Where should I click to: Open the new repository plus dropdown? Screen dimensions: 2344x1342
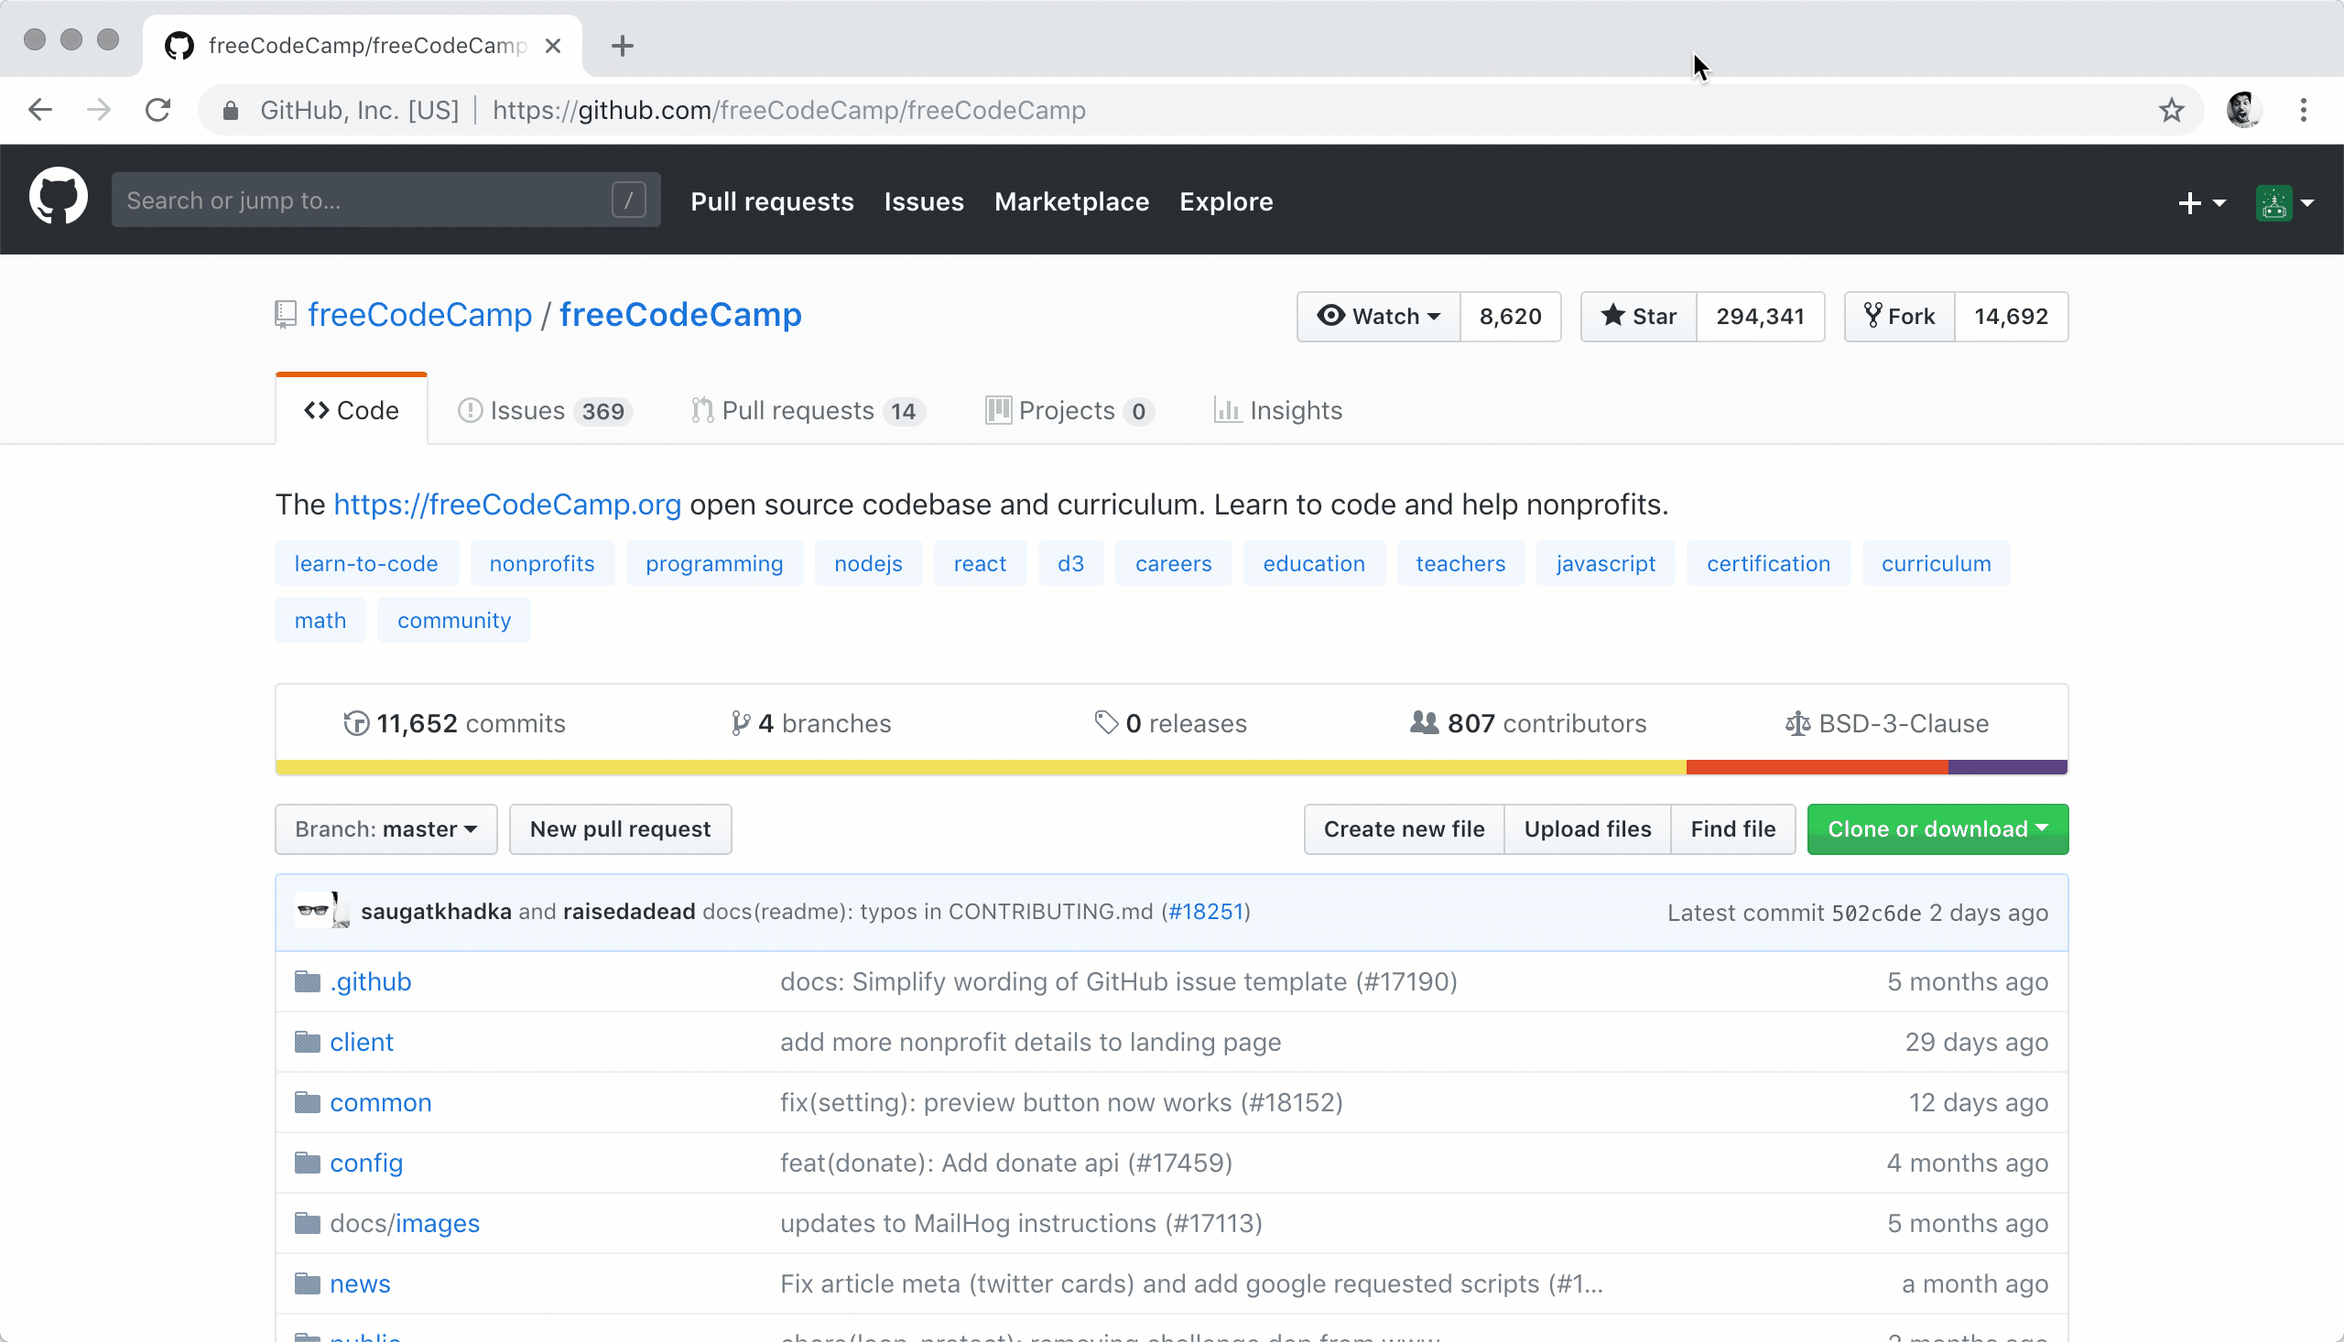coord(2201,203)
